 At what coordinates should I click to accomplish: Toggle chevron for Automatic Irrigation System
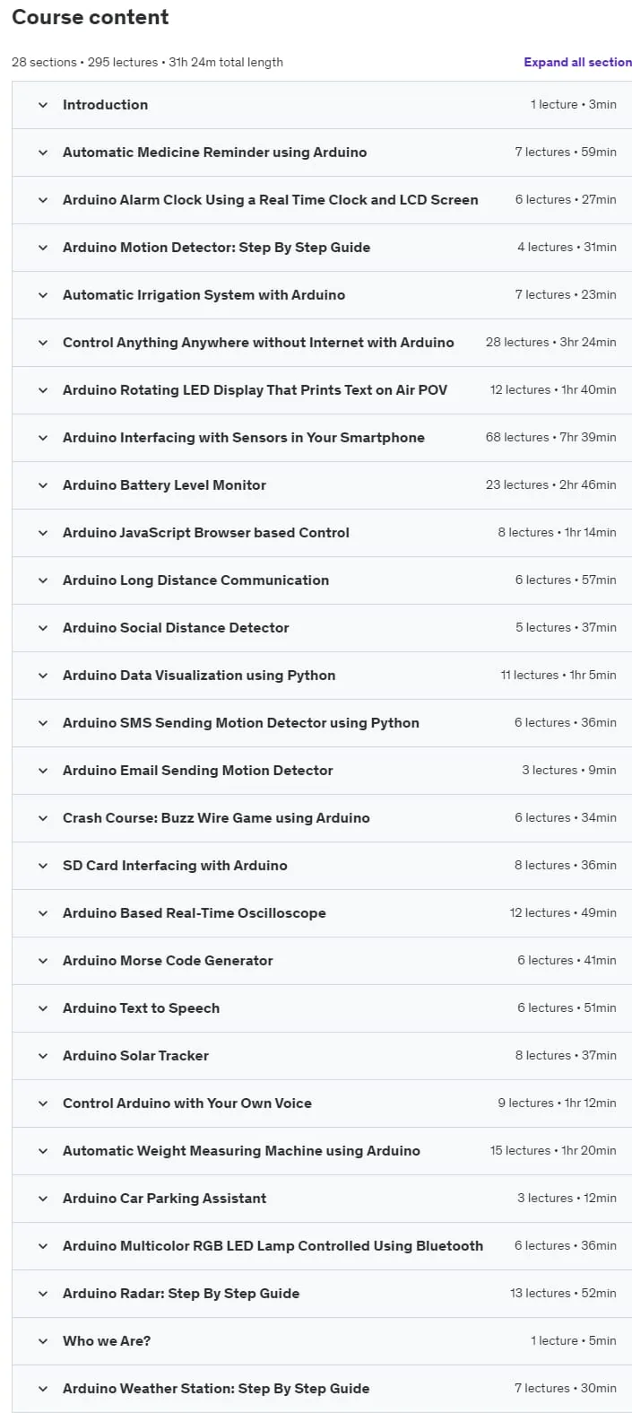click(43, 295)
